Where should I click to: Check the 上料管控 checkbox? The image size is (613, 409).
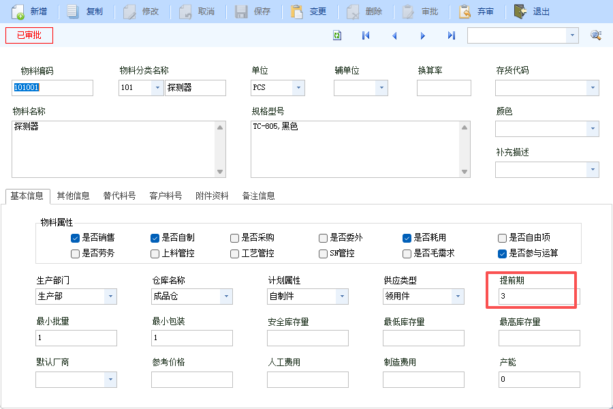click(155, 254)
